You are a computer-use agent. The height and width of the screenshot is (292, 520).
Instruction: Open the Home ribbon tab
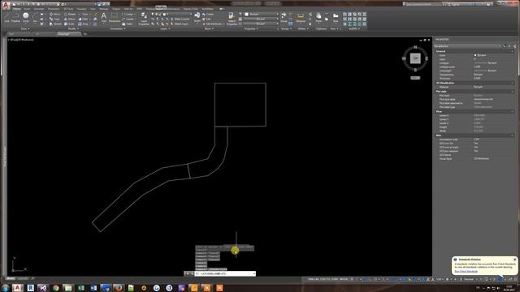(x=16, y=9)
